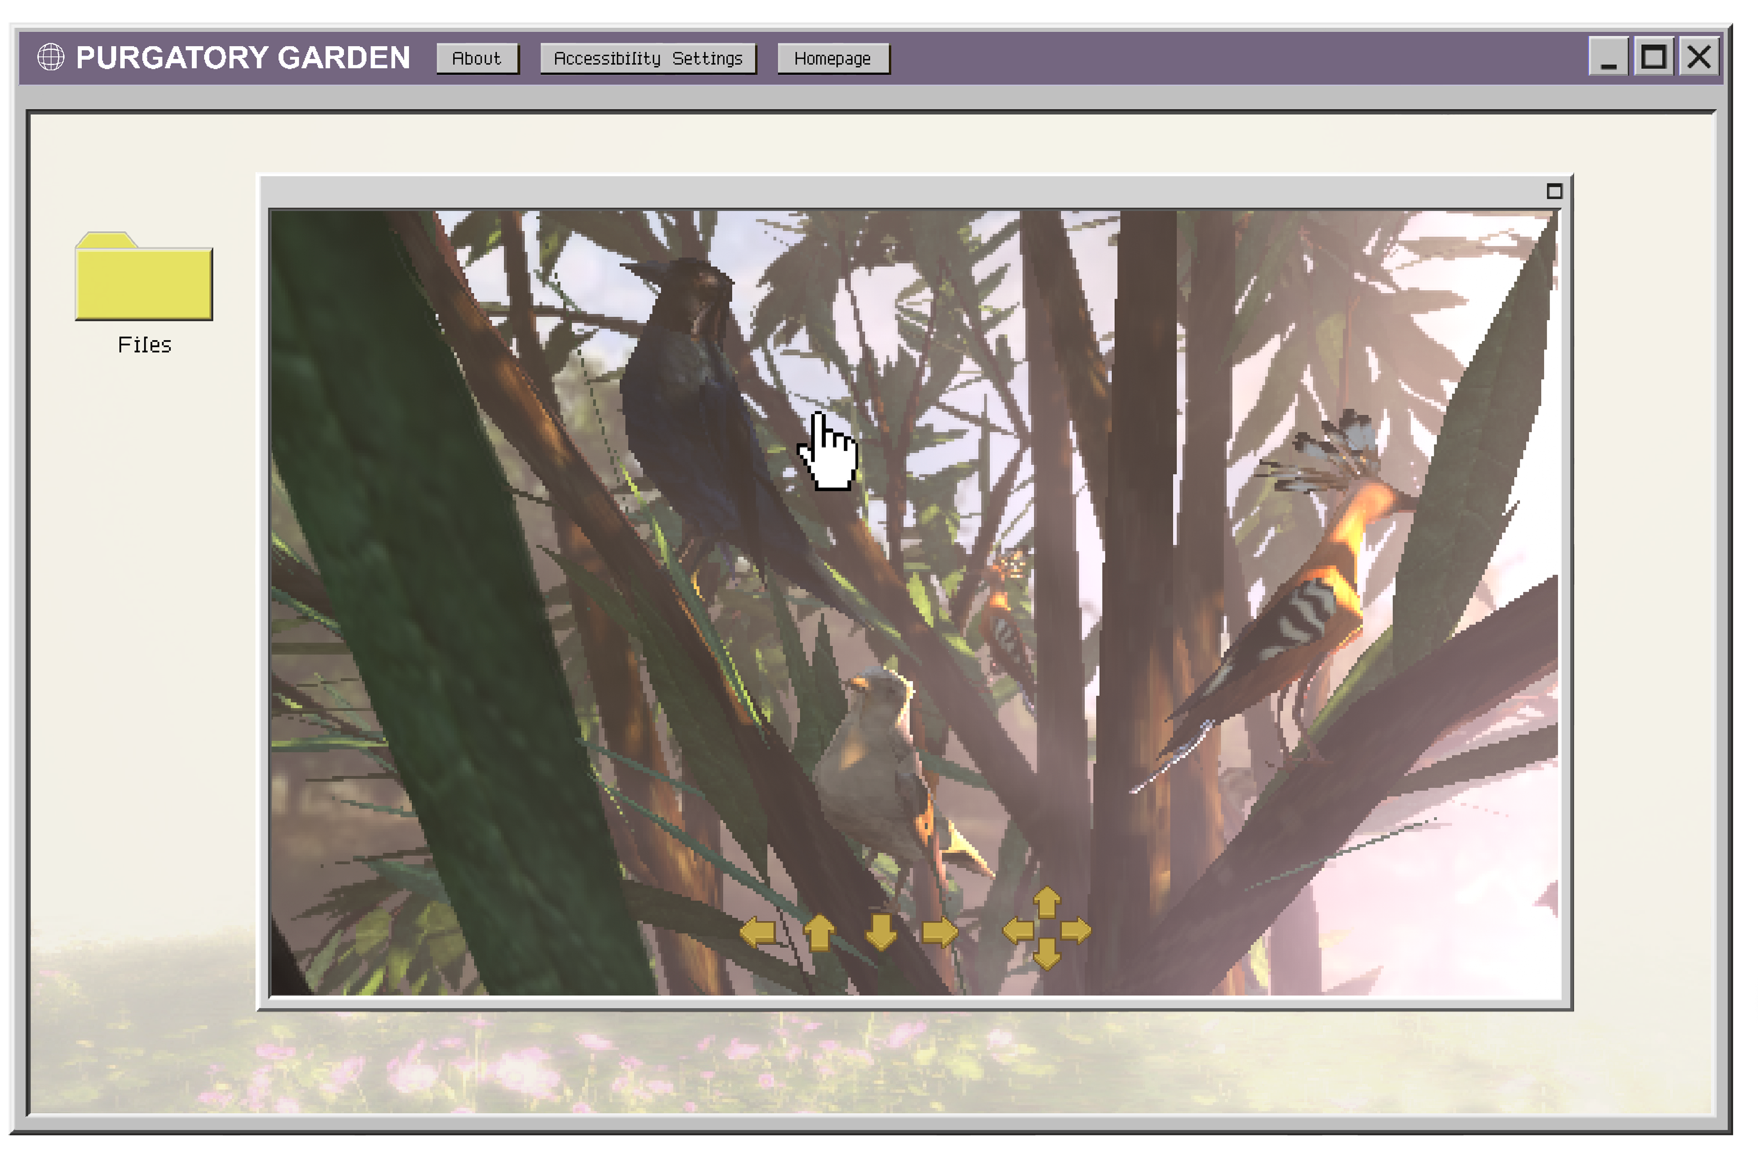Click the right arrow in the arrow row

point(939,932)
